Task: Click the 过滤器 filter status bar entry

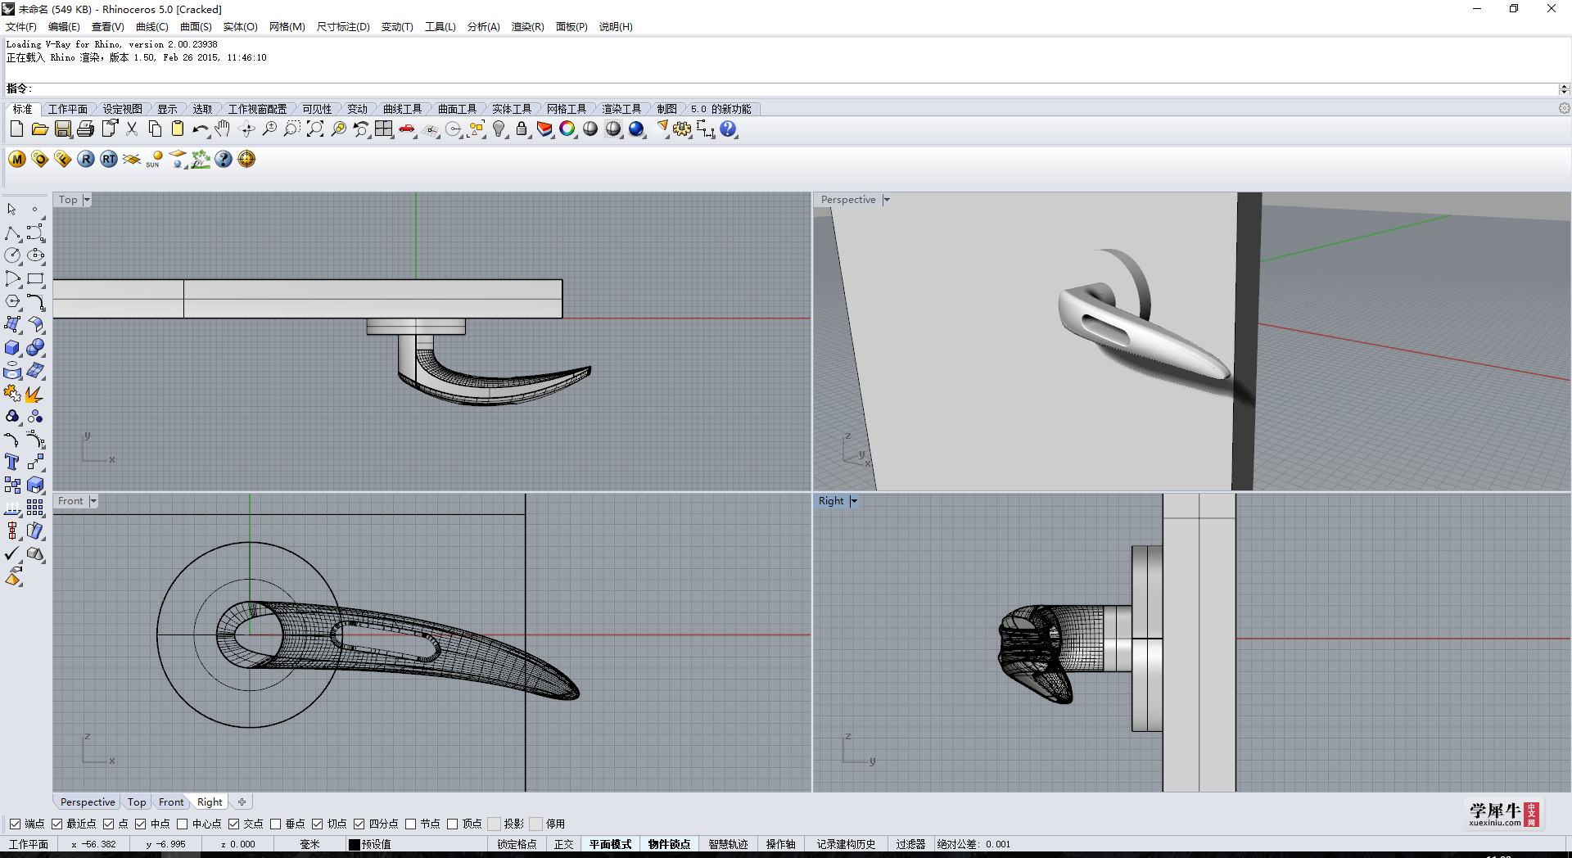Action: (x=910, y=844)
